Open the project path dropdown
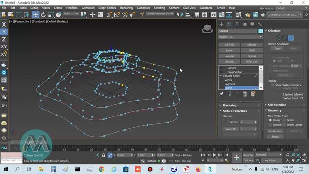309x174 pixels. pyautogui.click(x=285, y=15)
